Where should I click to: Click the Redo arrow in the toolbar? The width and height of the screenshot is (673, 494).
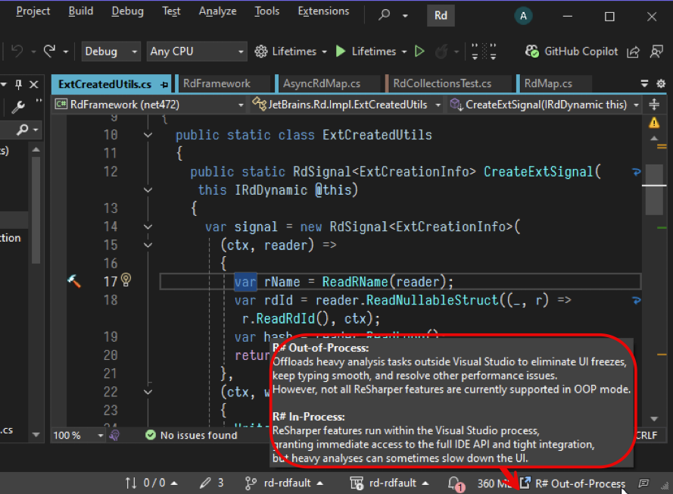point(50,51)
